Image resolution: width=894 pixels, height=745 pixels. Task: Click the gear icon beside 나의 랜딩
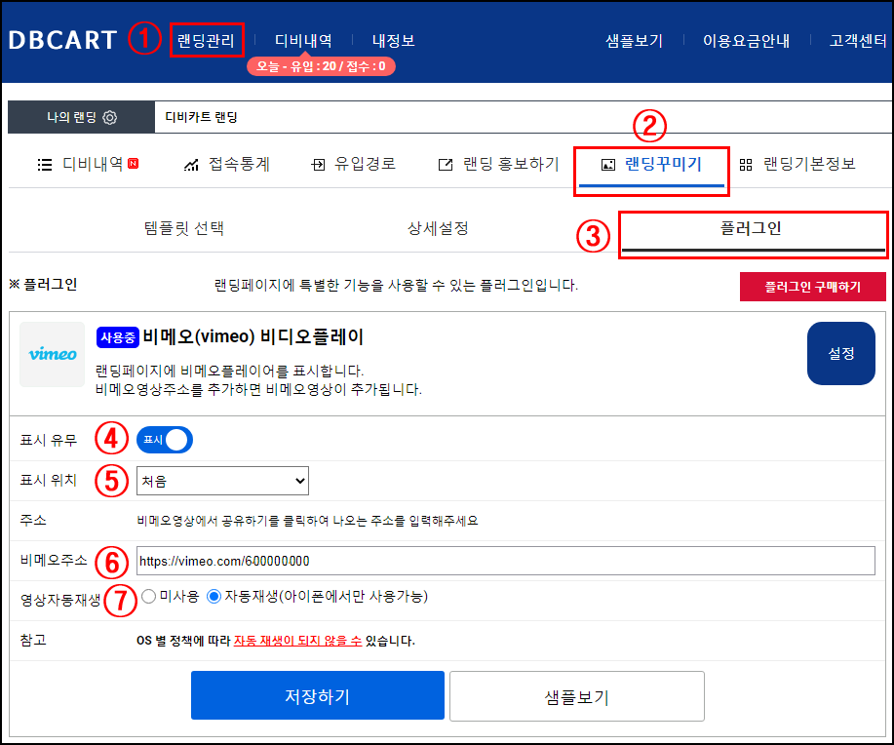tap(109, 117)
